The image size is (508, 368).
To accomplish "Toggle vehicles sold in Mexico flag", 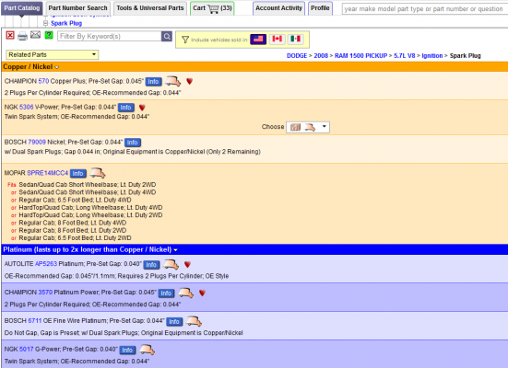I will point(295,40).
